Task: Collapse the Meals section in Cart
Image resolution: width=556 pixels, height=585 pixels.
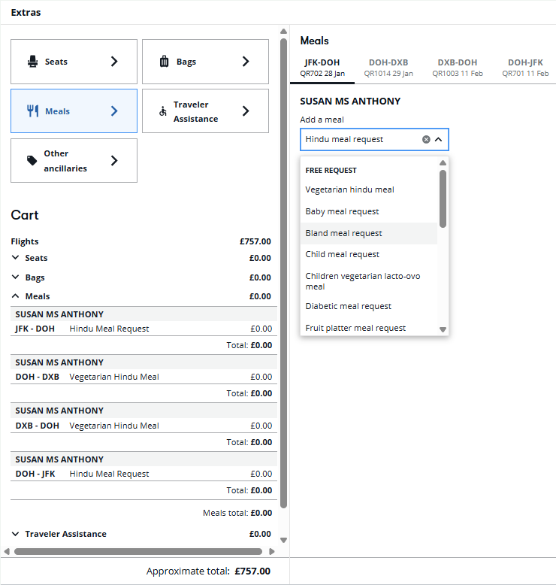Action: click(16, 296)
